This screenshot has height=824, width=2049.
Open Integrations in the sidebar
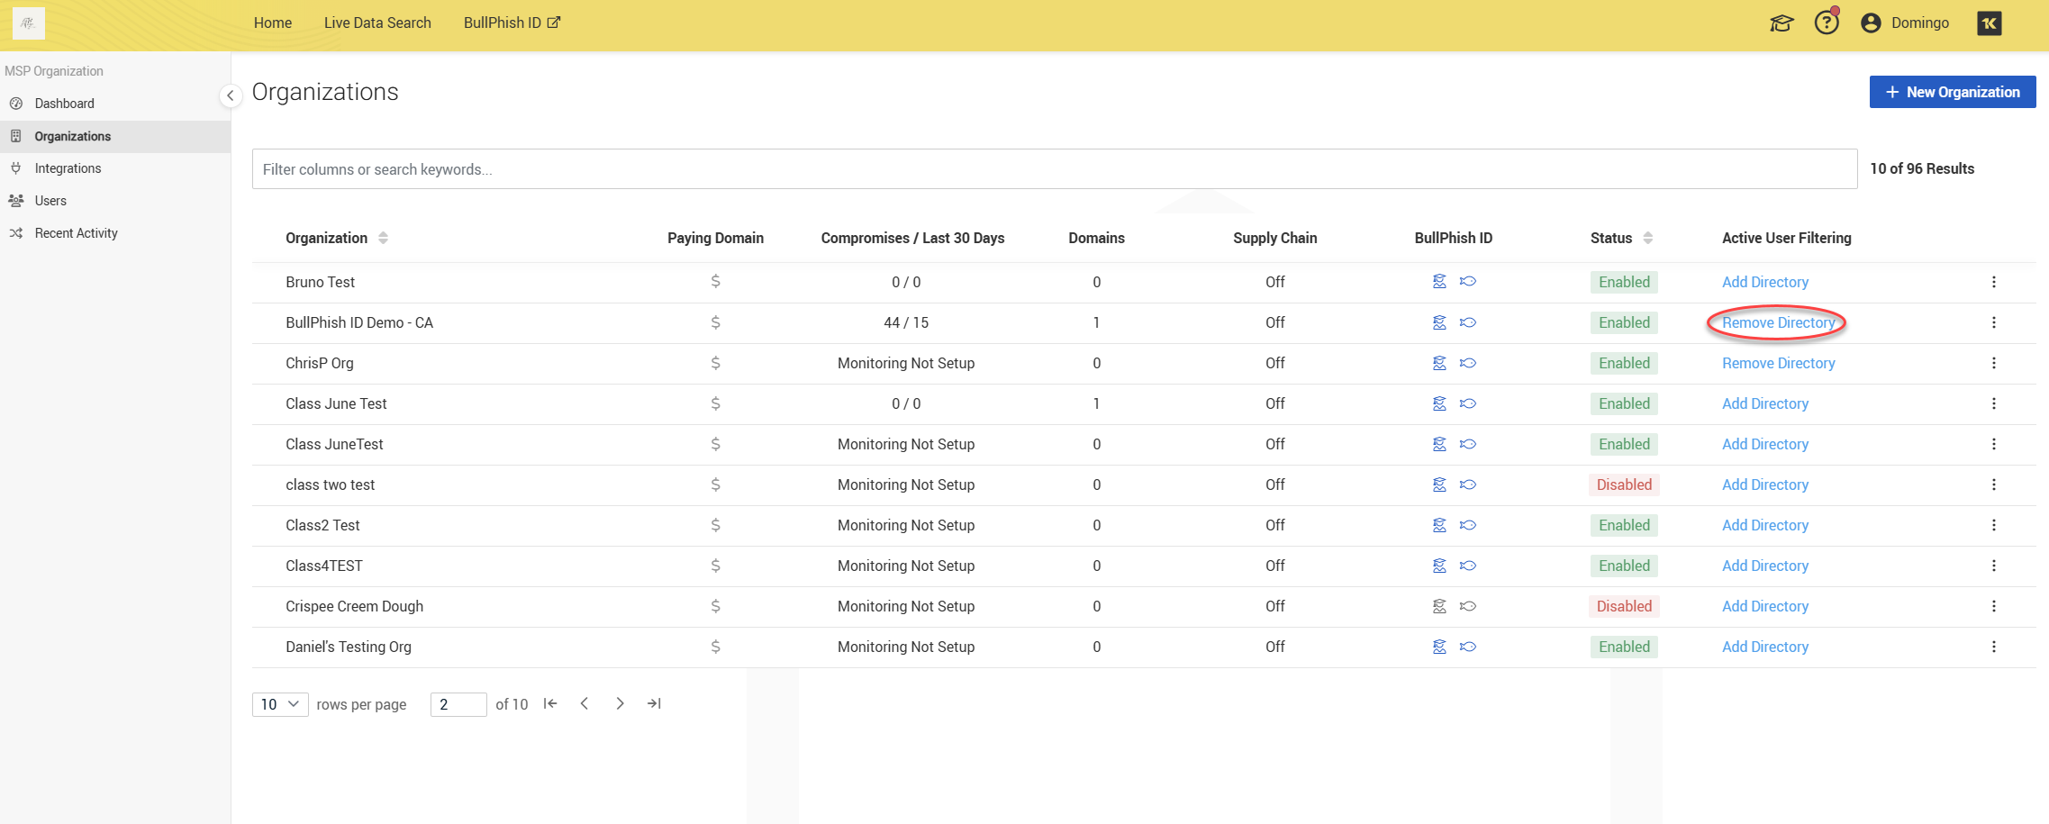68,168
